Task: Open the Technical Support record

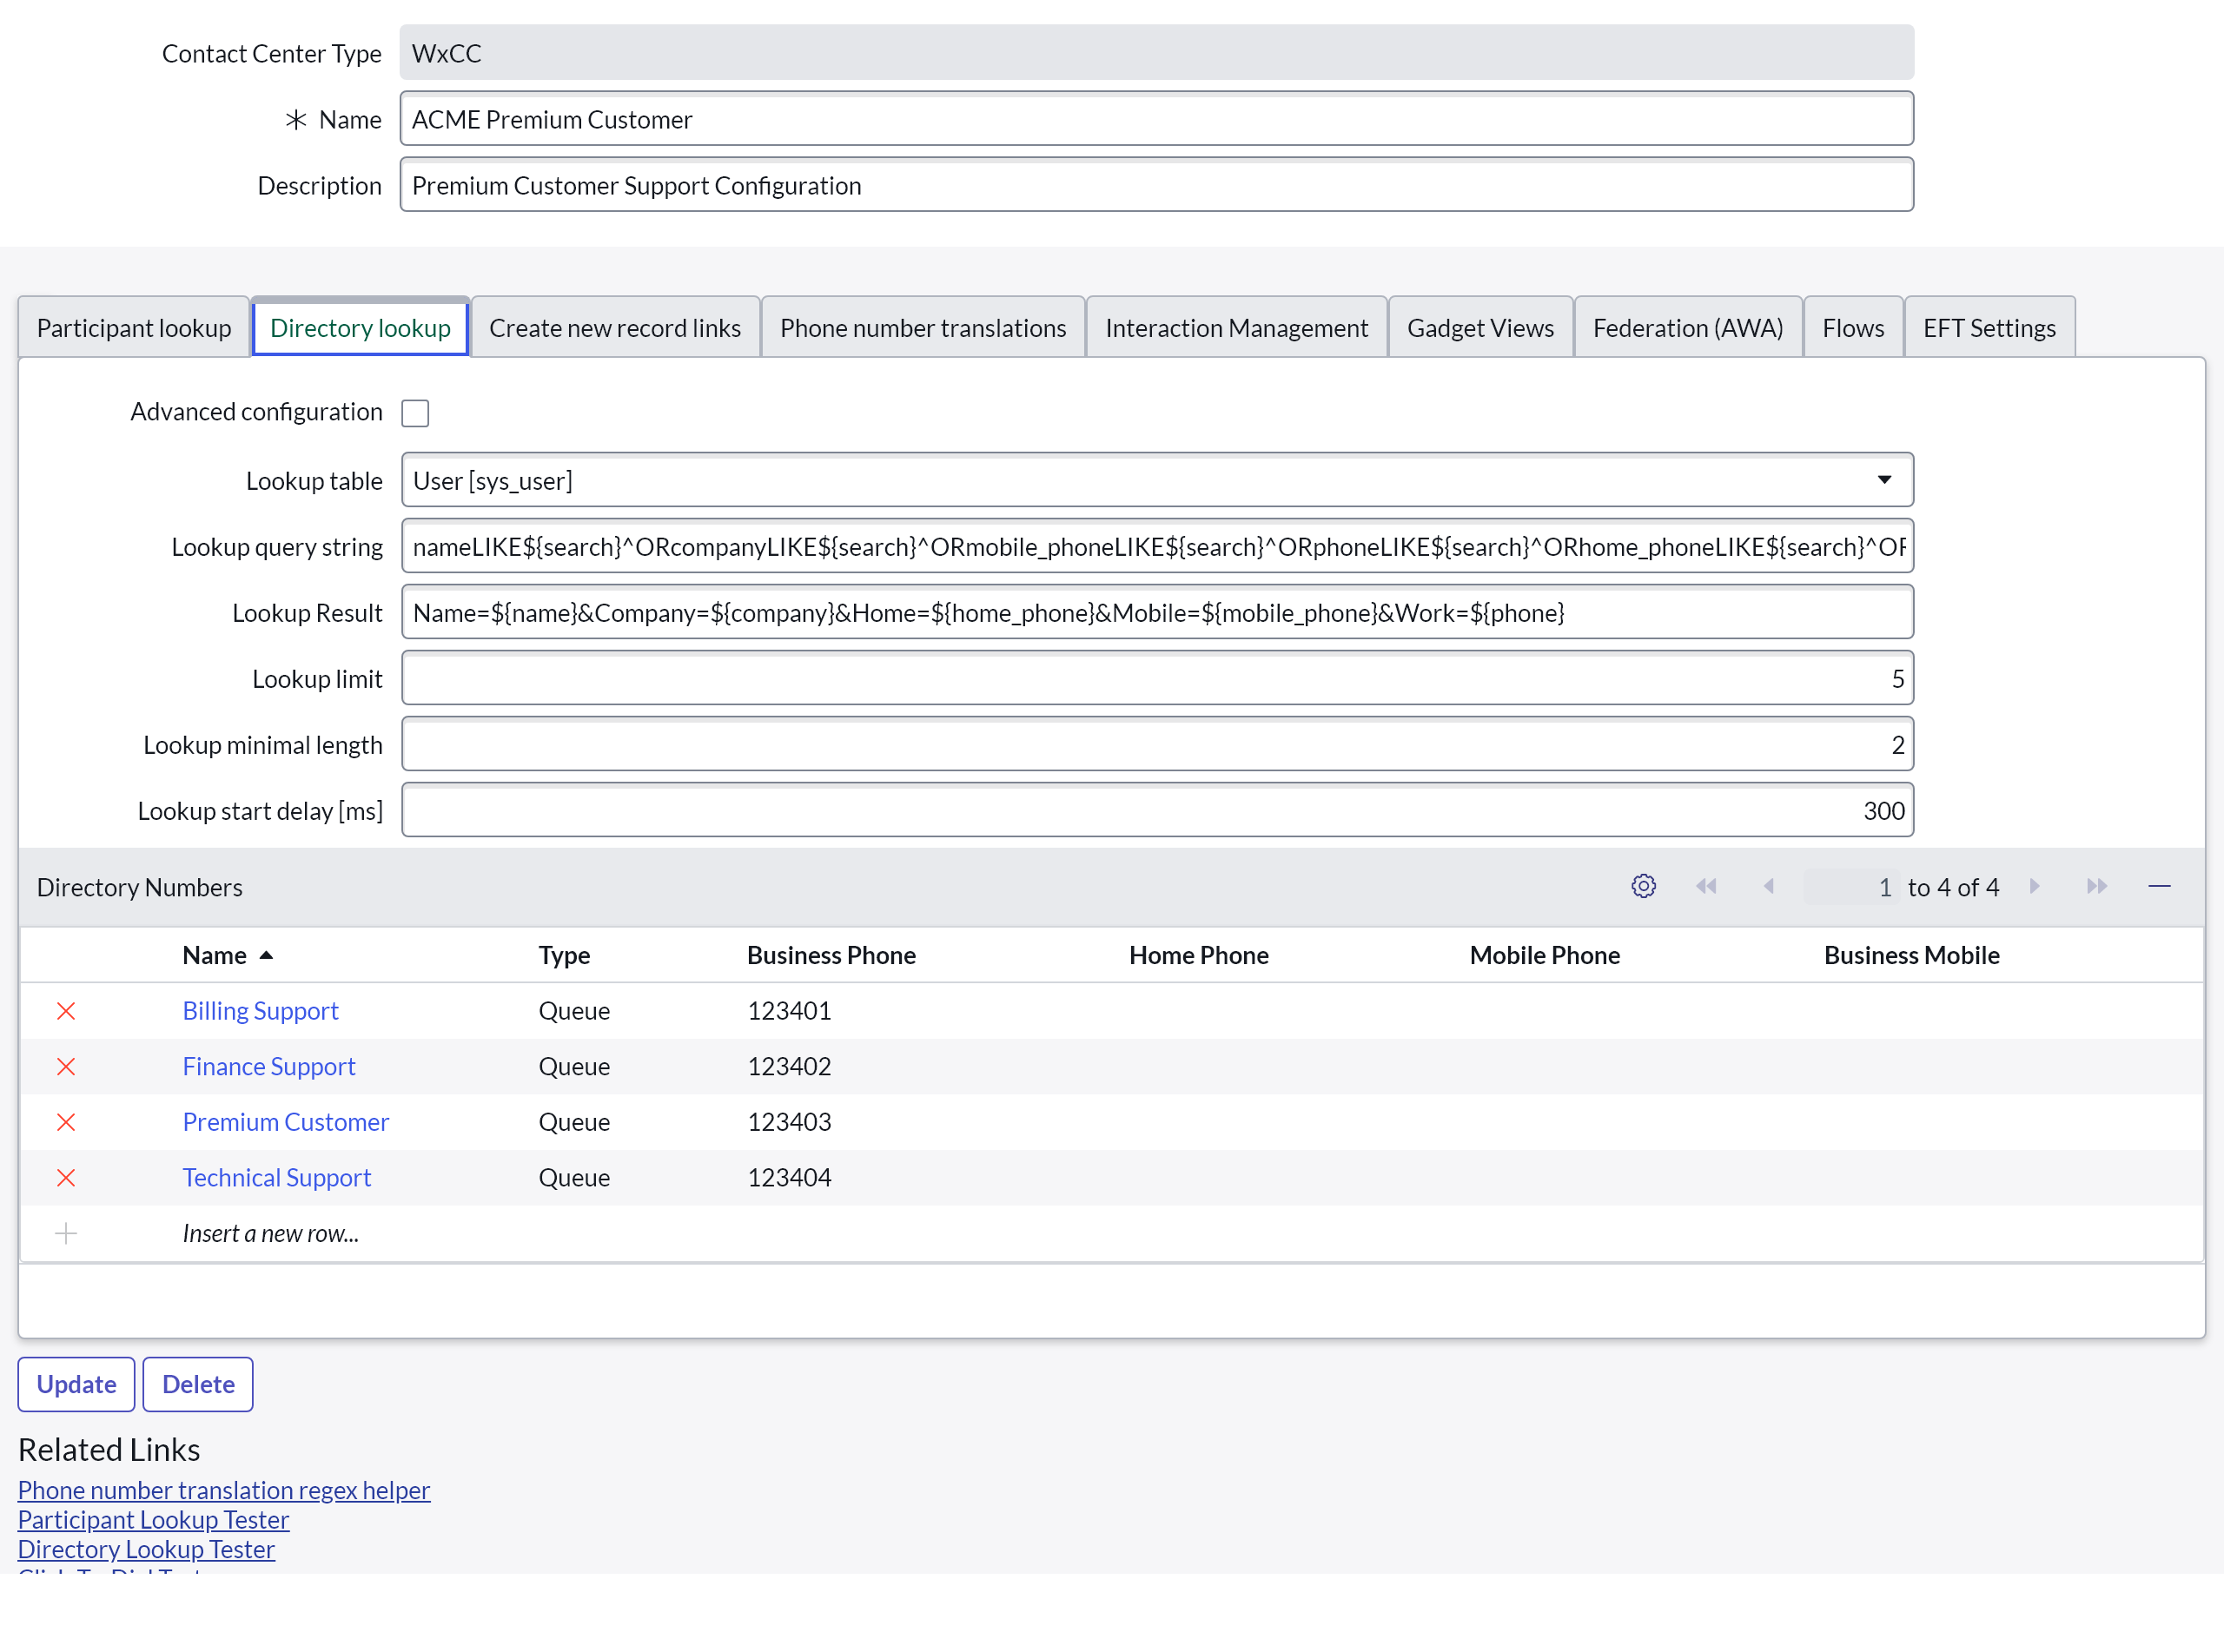Action: pyautogui.click(x=277, y=1178)
